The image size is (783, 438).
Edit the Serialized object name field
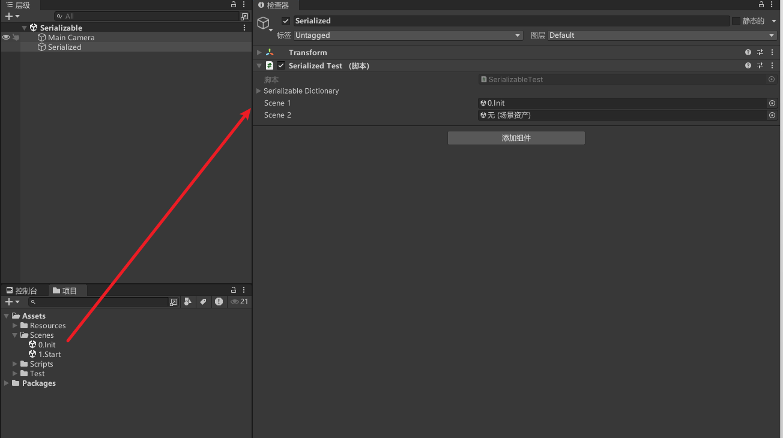click(511, 21)
